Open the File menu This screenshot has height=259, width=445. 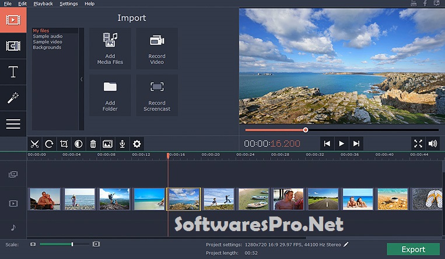(8, 3)
